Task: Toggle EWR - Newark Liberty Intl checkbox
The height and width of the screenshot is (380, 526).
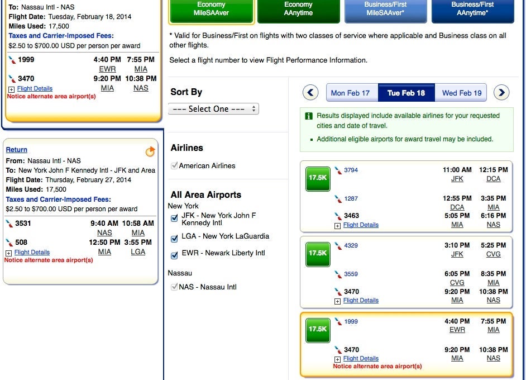Action: [x=174, y=255]
